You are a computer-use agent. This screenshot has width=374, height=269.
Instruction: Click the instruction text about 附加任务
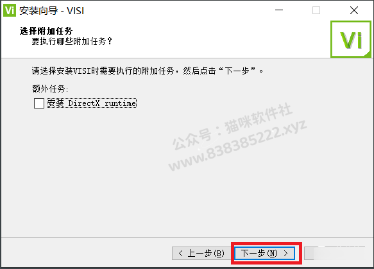tap(148, 71)
